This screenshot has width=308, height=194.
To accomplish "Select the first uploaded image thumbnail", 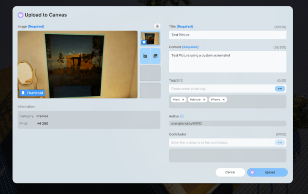I will (151, 37).
